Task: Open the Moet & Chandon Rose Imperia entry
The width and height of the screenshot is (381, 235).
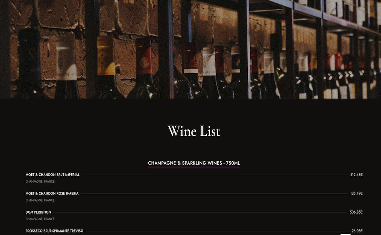Action: 52,193
